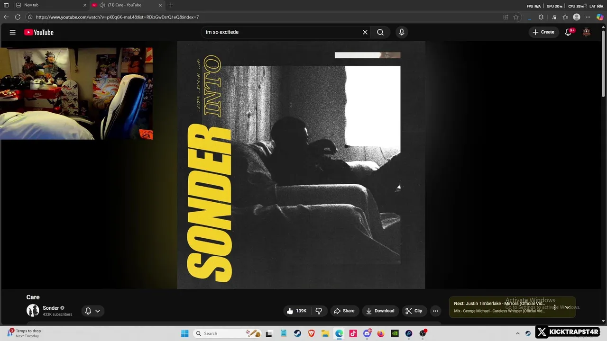Open browser settings and more menu
This screenshot has width=607, height=341.
(x=588, y=17)
